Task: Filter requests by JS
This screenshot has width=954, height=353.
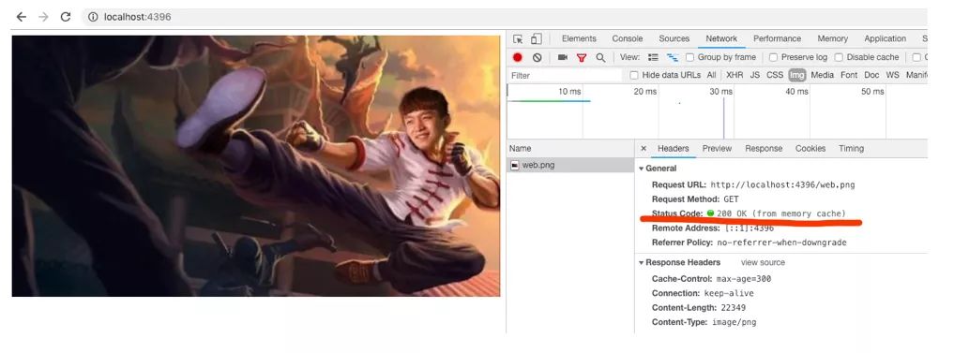Action: pos(754,75)
